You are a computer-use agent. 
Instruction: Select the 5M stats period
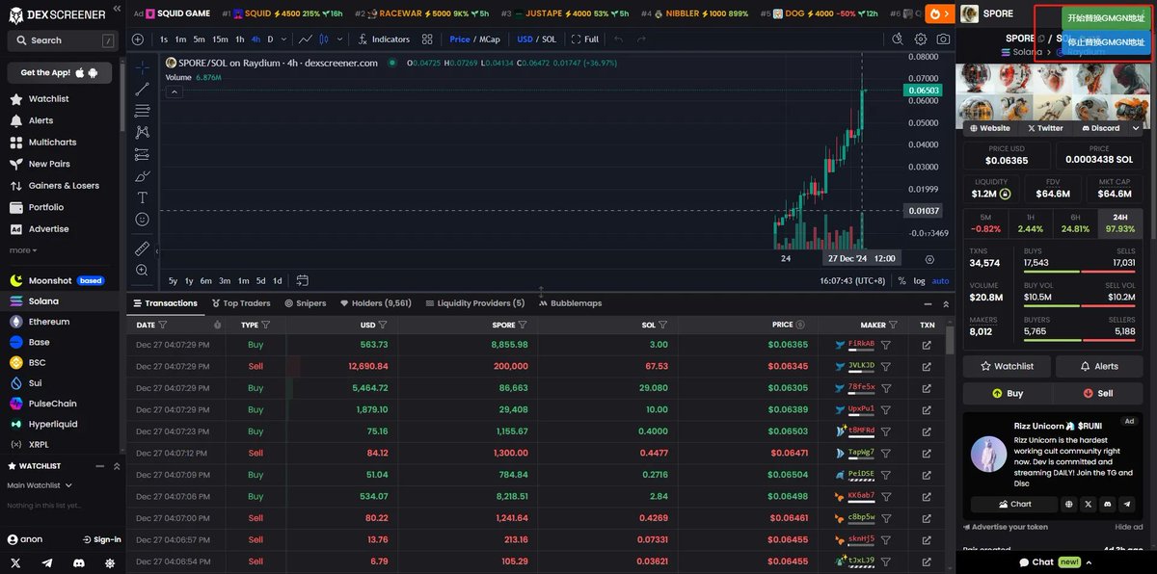[985, 223]
